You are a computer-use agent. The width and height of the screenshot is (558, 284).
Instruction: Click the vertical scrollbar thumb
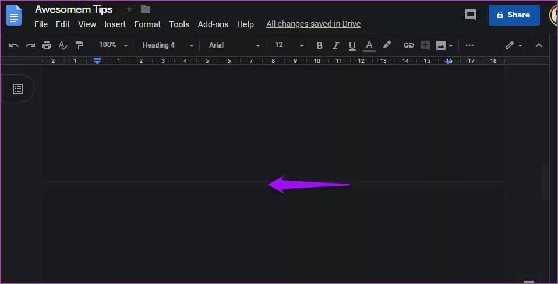(x=544, y=182)
